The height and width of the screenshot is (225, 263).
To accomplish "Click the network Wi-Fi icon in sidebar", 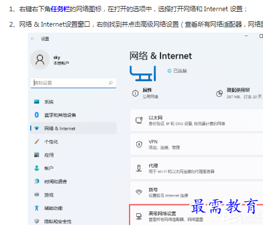I will click(37, 128).
